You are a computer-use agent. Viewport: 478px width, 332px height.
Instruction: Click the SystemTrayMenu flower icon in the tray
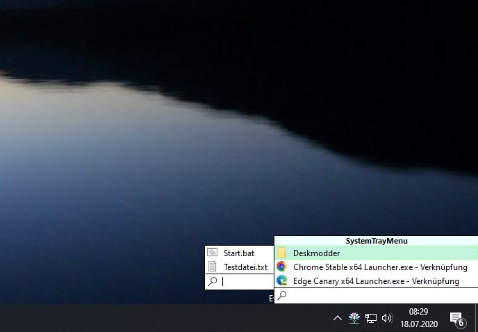[354, 318]
